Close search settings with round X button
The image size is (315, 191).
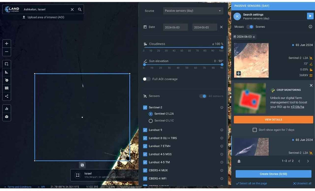click(237, 16)
